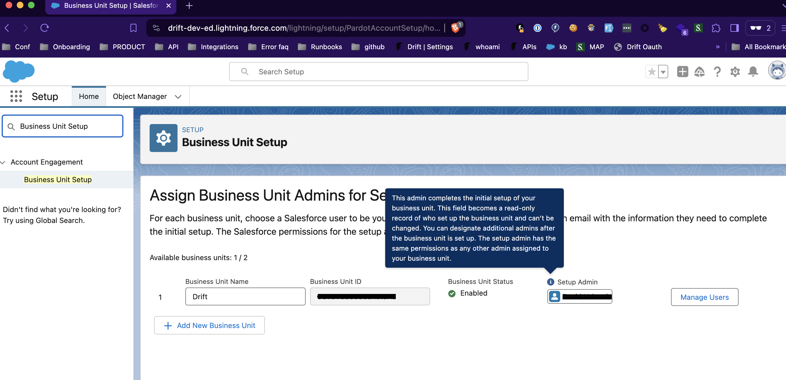This screenshot has height=380, width=786.
Task: Bookmark this page icon
Action: click(x=133, y=28)
